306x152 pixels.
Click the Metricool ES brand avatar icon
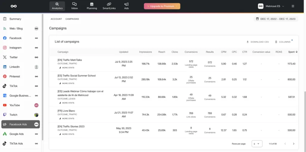coord(261,6)
